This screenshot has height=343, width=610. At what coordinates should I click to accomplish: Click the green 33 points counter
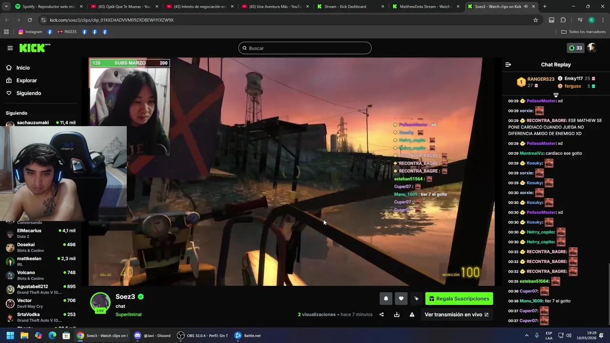coord(576,48)
